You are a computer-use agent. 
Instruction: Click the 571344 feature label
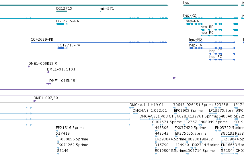[x=228, y=151]
